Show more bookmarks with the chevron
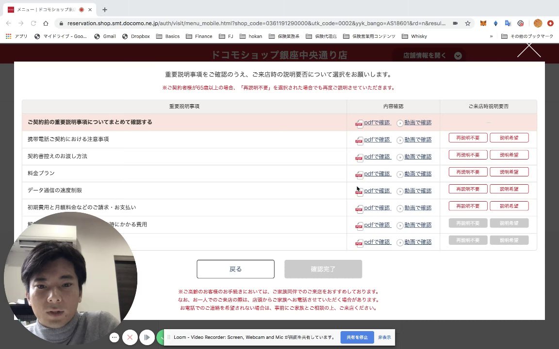Image resolution: width=559 pixels, height=349 pixels. pos(491,36)
